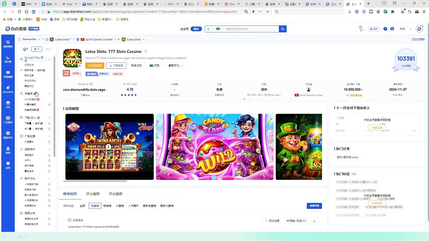Open 会员 membership diamond in sidebar
The image size is (429, 241).
[8, 165]
